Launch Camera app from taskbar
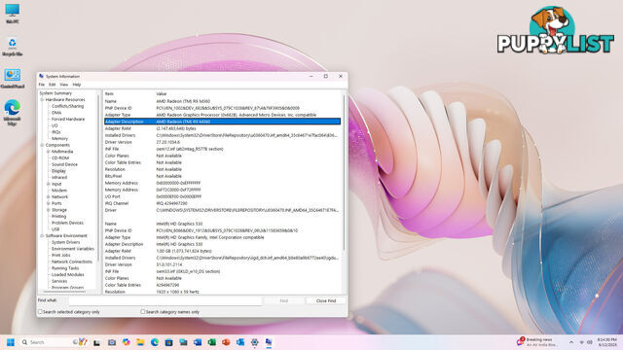This screenshot has height=350, width=623. [x=112, y=342]
